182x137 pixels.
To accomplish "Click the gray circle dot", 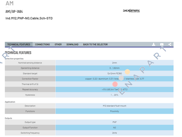I will pos(121,78).
